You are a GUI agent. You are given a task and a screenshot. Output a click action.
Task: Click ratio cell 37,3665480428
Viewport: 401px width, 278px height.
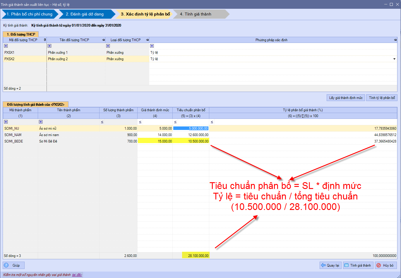point(303,141)
